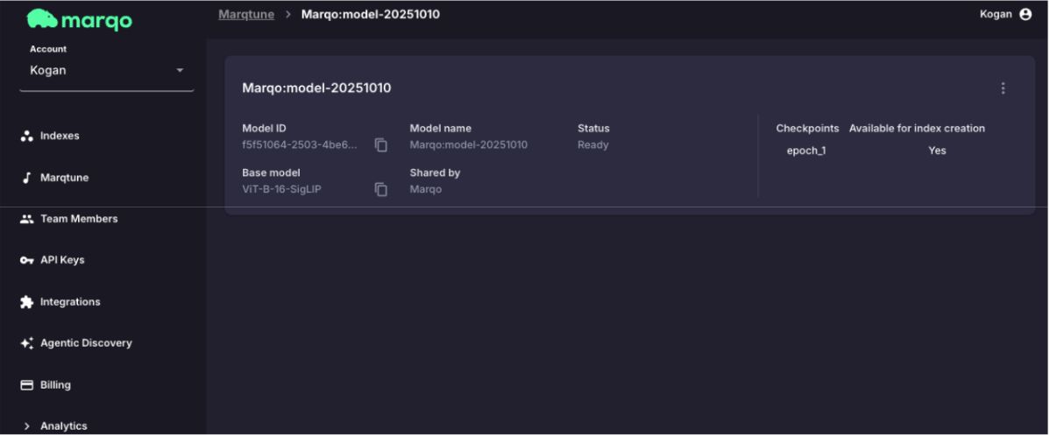This screenshot has height=435, width=1050.
Task: Open API Keys key icon
Action: pos(26,261)
